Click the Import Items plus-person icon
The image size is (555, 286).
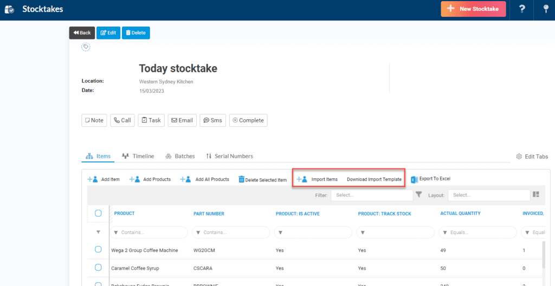click(301, 179)
